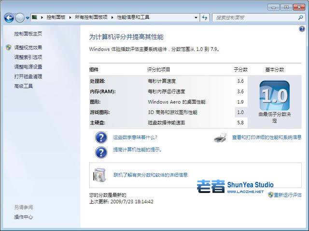Click the 处理器 component row label

[98, 81]
